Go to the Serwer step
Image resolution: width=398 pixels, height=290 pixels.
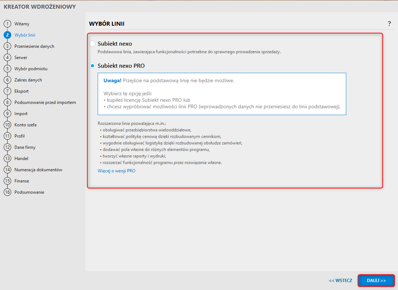(x=21, y=58)
